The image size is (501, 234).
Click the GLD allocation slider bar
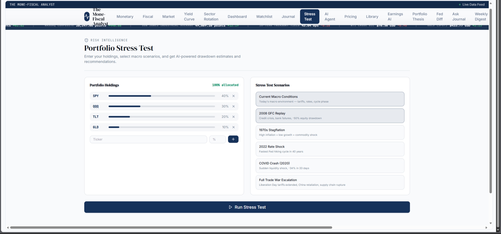click(162, 127)
